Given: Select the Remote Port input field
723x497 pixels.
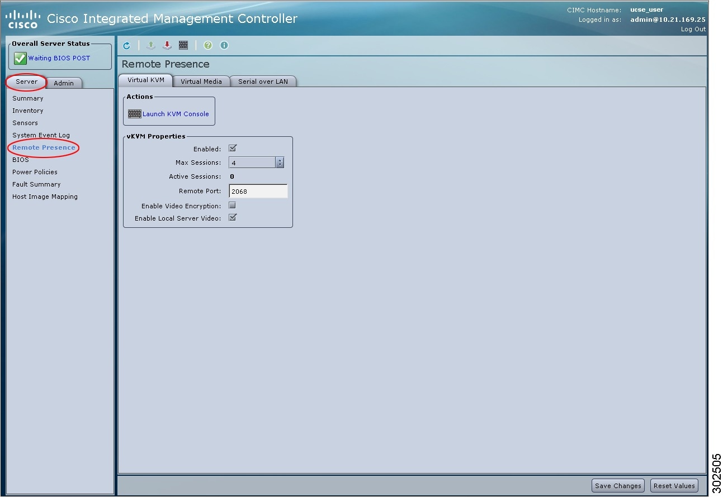Looking at the screenshot, I should click(x=258, y=190).
